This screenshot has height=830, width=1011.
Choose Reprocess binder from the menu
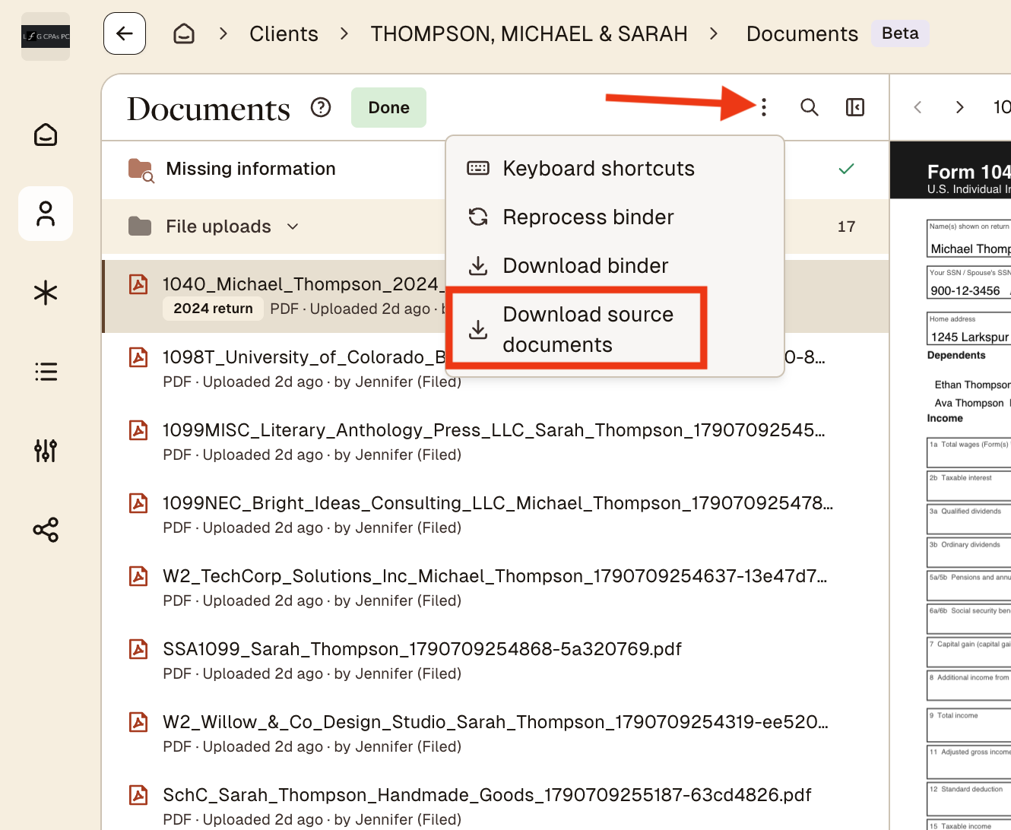point(614,217)
